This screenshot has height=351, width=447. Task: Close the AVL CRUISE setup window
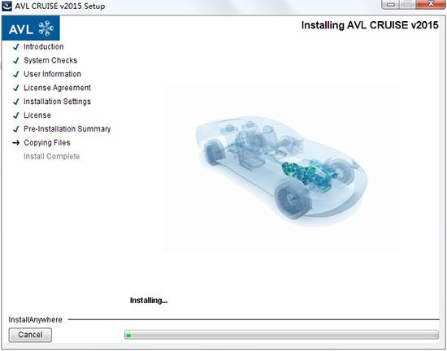431,4
